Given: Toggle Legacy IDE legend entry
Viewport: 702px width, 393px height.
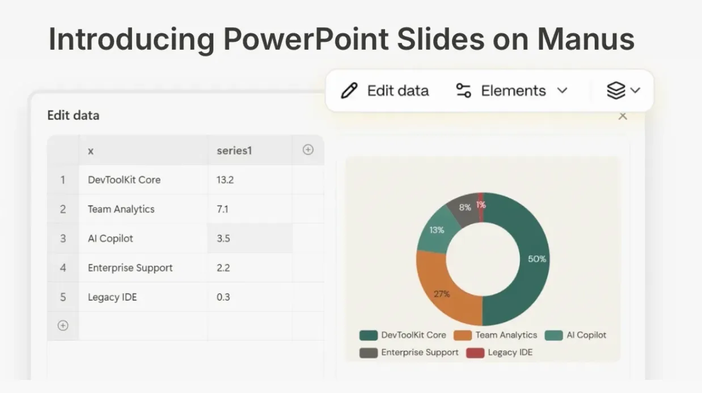Looking at the screenshot, I should coord(500,352).
